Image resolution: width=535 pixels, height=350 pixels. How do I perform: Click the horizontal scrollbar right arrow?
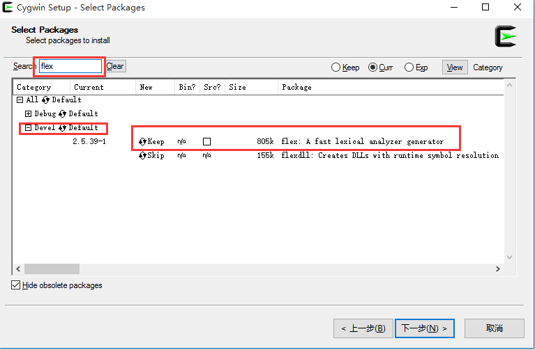498,269
